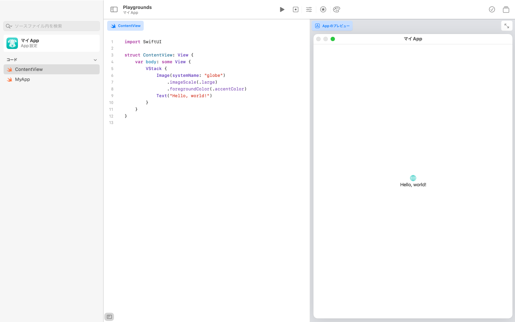Click the star guides icon in toolbar
515x322 pixels.
coord(323,9)
